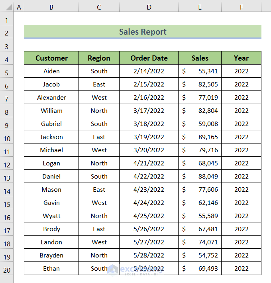Click the Order Date header cell
Viewport: 271px width, 283px height.
[149, 58]
